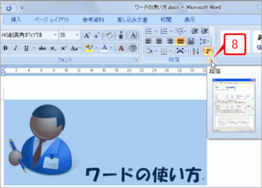Open the font size 28 dropdown
This screenshot has height=188, width=262.
77,35
